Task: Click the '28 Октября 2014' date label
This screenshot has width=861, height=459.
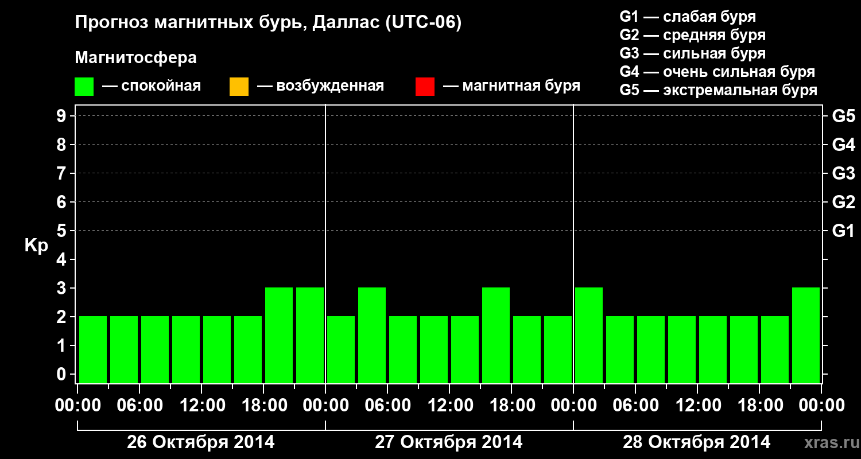Action: [697, 442]
